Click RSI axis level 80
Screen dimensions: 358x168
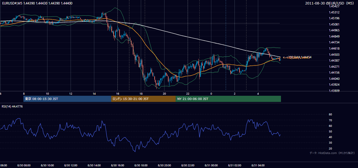click(x=330, y=115)
